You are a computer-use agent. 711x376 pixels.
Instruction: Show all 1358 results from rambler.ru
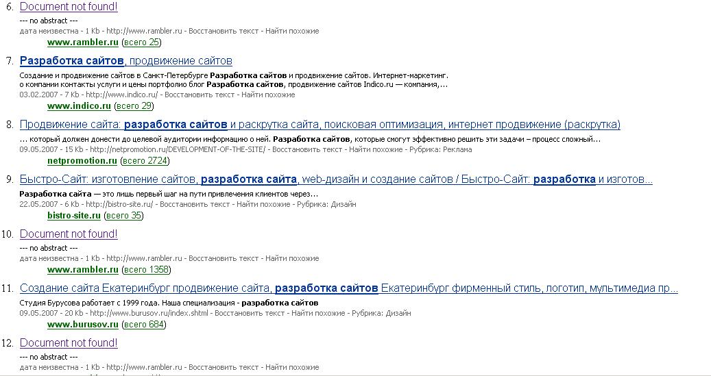click(146, 270)
